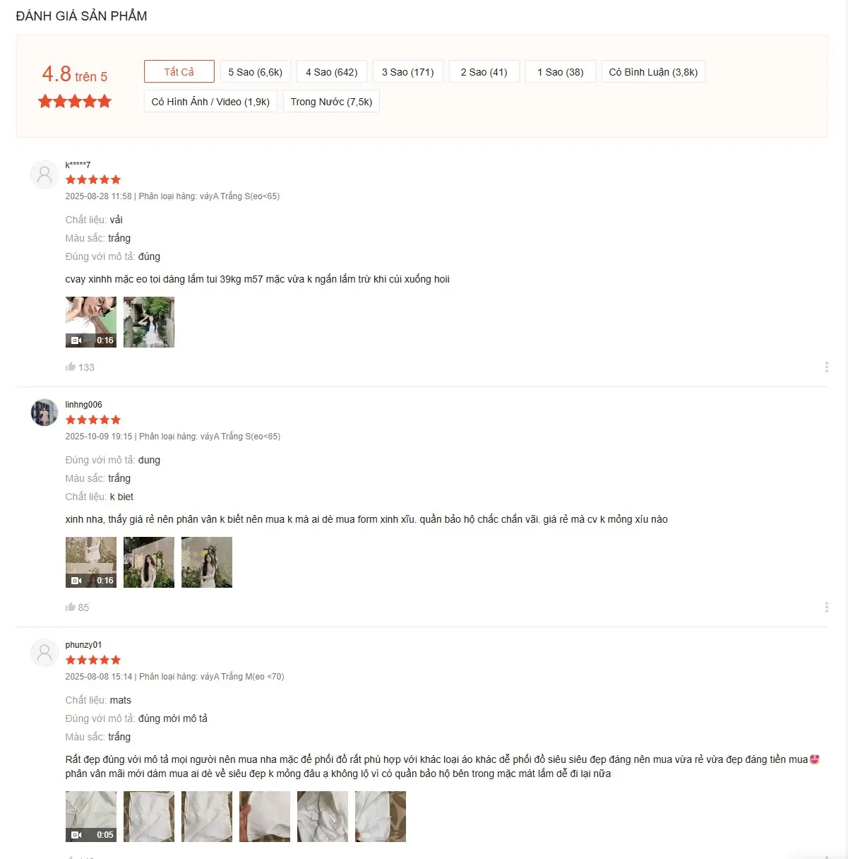Show only Có Bình Luận (3,8k) reviews
Image resolution: width=848 pixels, height=859 pixels.
(x=653, y=71)
